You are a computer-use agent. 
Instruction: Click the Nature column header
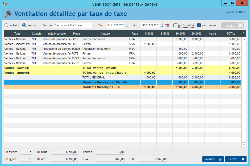pos(105,34)
